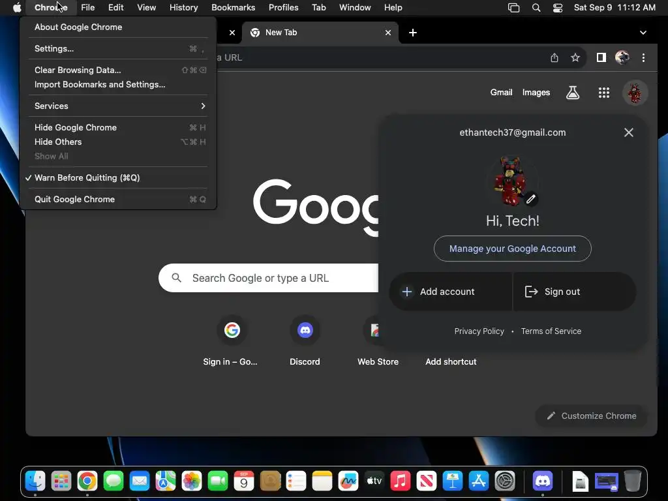This screenshot has height=501, width=668.
Task: Open System Settings in the Dock
Action: tap(505, 481)
